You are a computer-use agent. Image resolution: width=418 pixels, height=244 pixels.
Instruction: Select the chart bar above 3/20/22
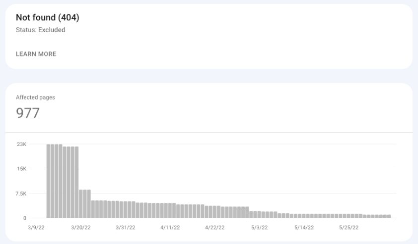(x=82, y=203)
